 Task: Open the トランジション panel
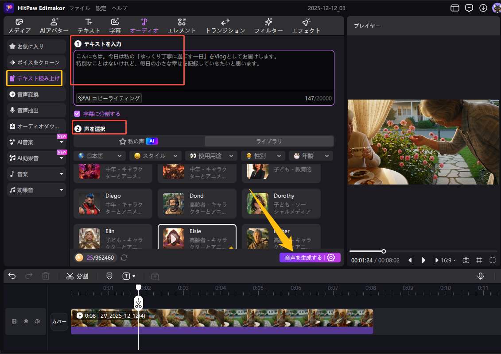coord(225,25)
